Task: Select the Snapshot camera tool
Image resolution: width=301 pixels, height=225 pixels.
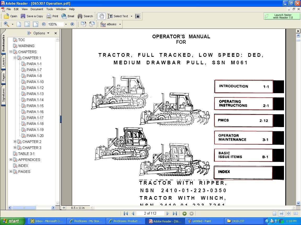Action: (138, 16)
